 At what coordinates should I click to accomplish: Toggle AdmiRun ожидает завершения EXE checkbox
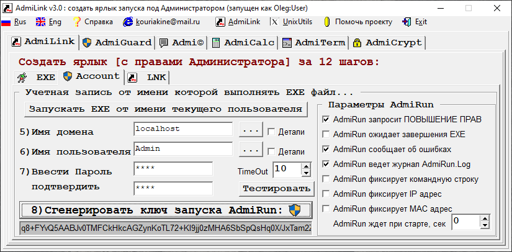tap(326, 135)
